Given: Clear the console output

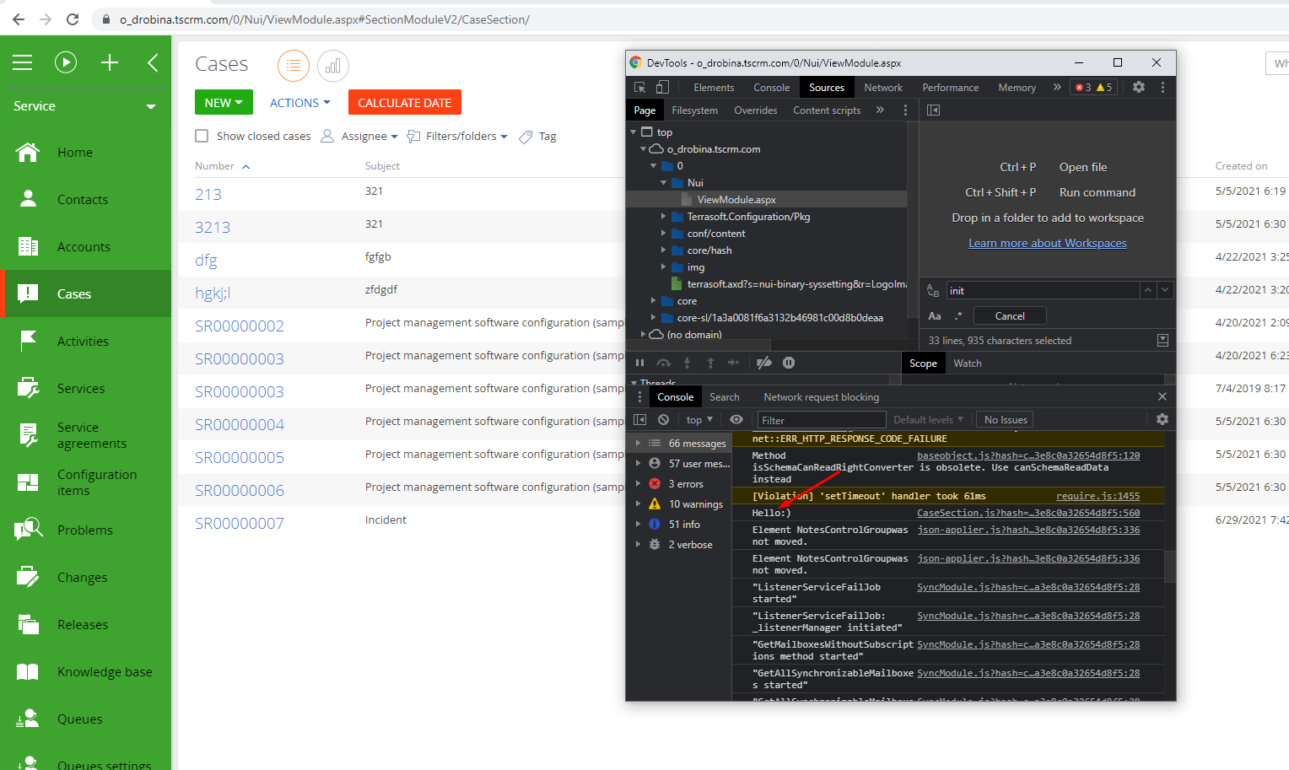Looking at the screenshot, I should point(663,420).
